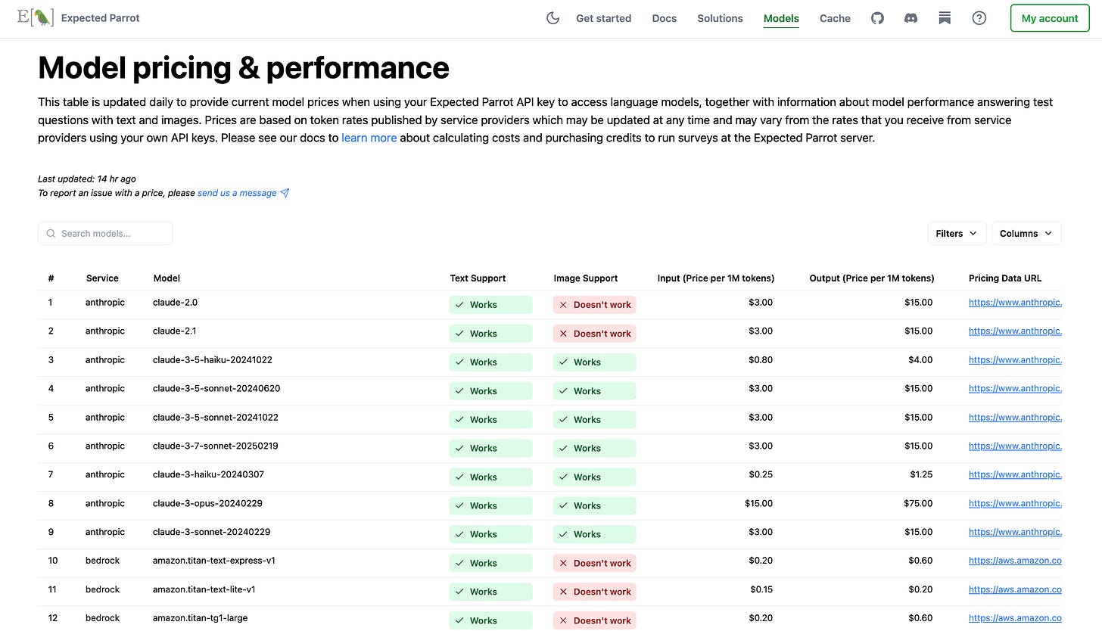Click the Text Support column header

click(x=478, y=278)
